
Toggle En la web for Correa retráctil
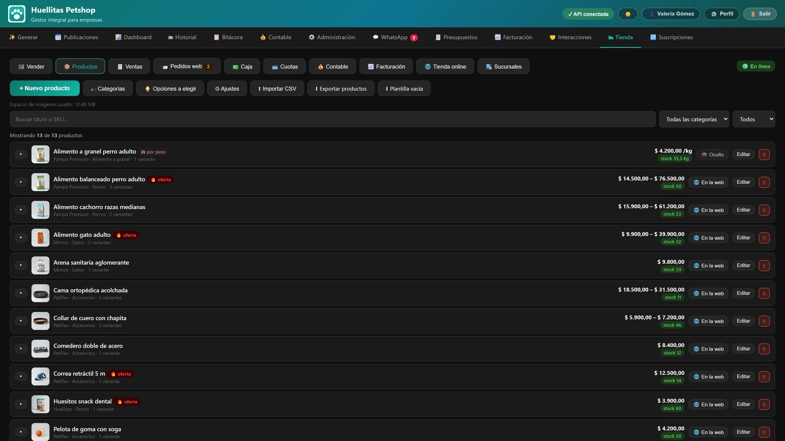[709, 377]
